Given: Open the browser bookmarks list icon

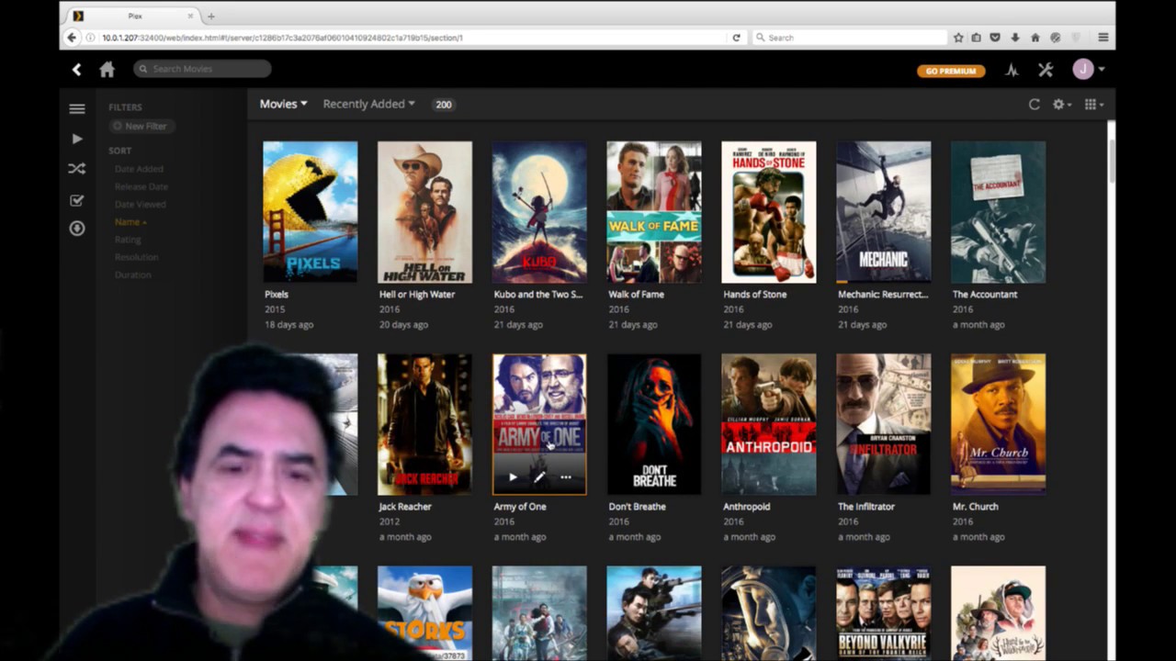Looking at the screenshot, I should (977, 38).
